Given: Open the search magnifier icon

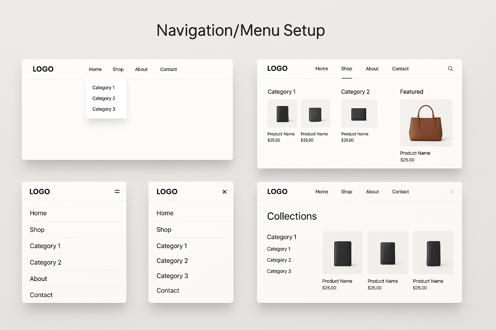Looking at the screenshot, I should tap(450, 69).
